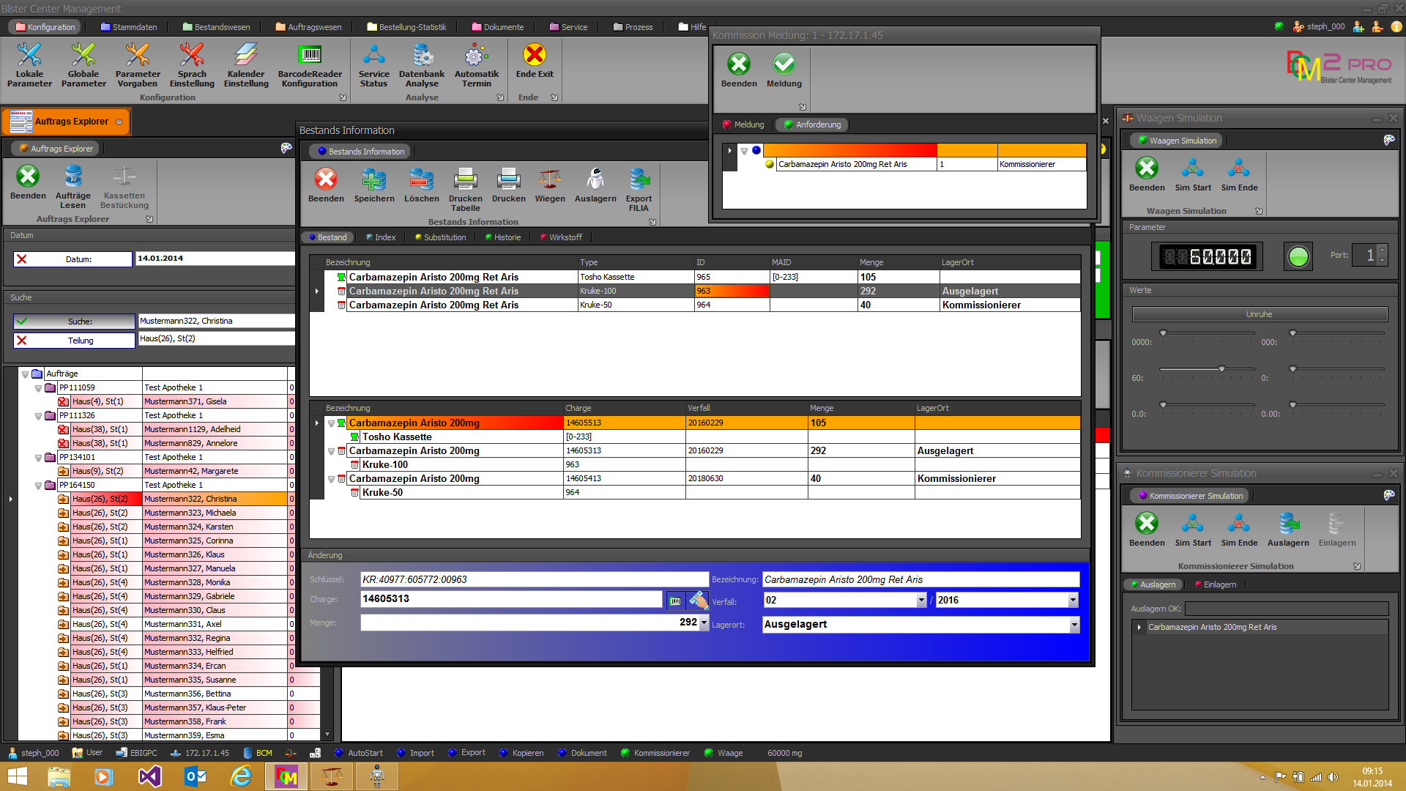Switch to the Substitution tab

point(440,237)
